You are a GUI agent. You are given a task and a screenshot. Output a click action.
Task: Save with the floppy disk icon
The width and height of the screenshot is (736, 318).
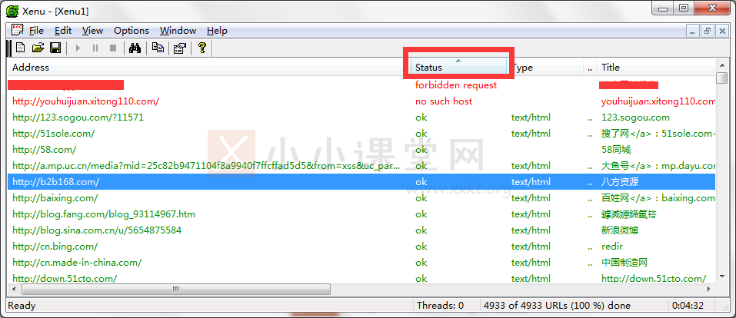point(55,48)
